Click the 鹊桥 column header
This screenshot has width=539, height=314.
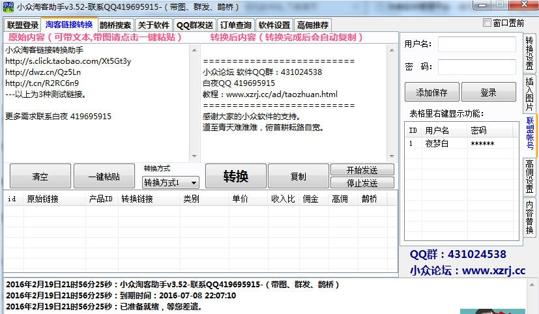(x=372, y=199)
